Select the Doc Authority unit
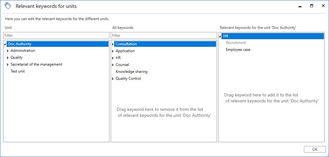 pyautogui.click(x=57, y=44)
